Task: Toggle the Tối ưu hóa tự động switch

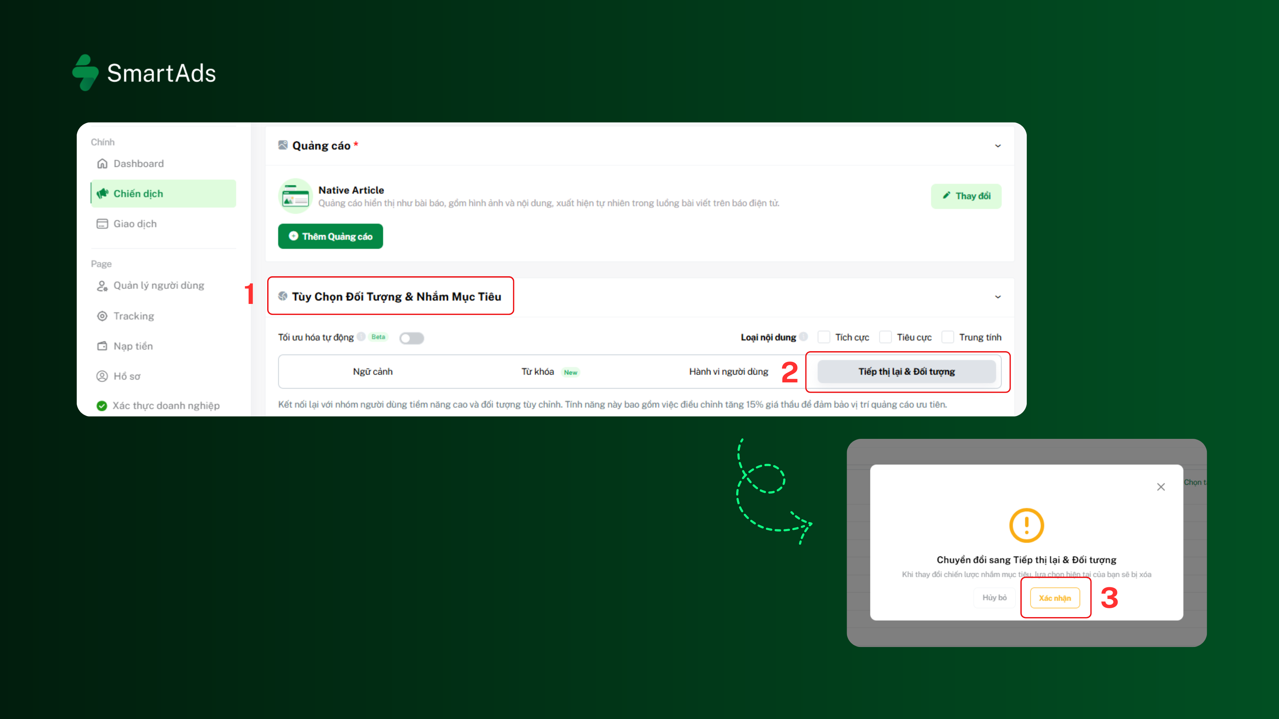Action: click(x=412, y=338)
